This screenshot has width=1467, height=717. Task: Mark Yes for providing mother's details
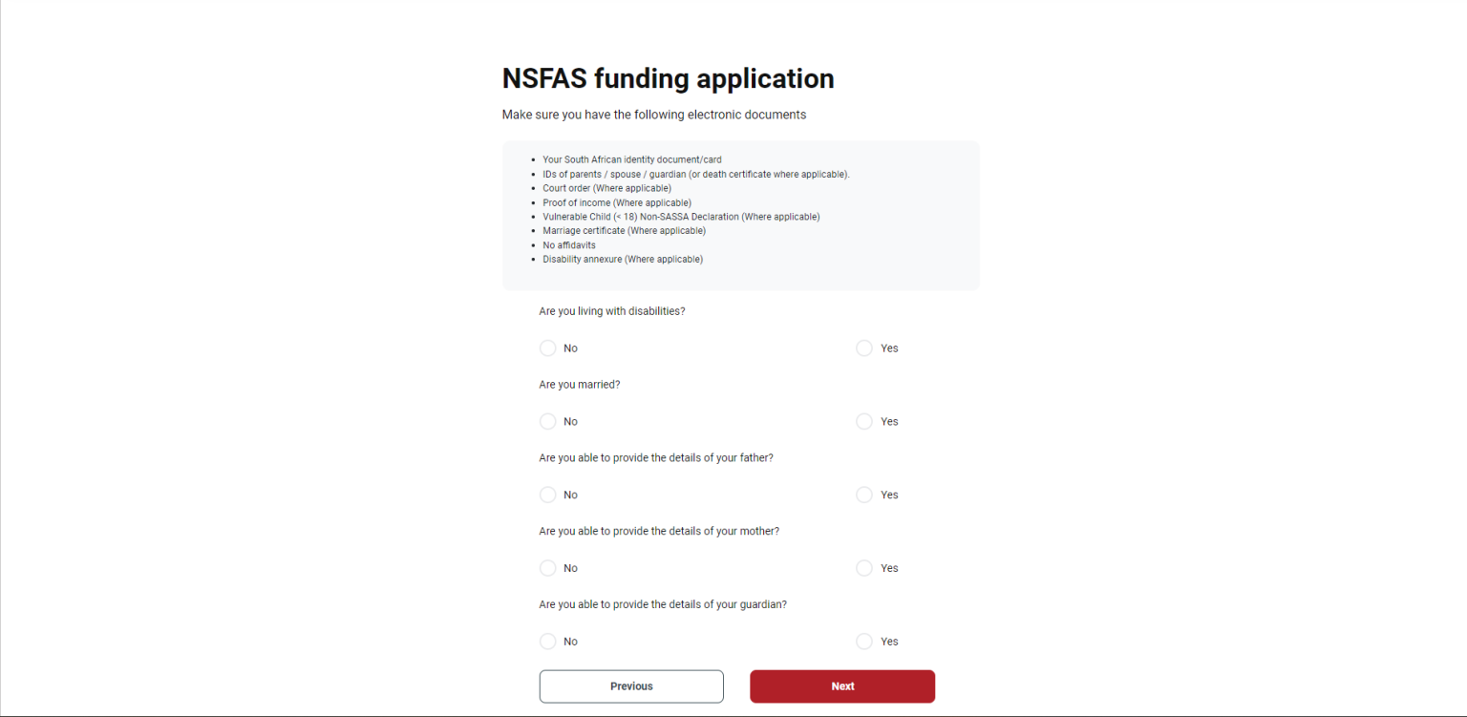(864, 568)
